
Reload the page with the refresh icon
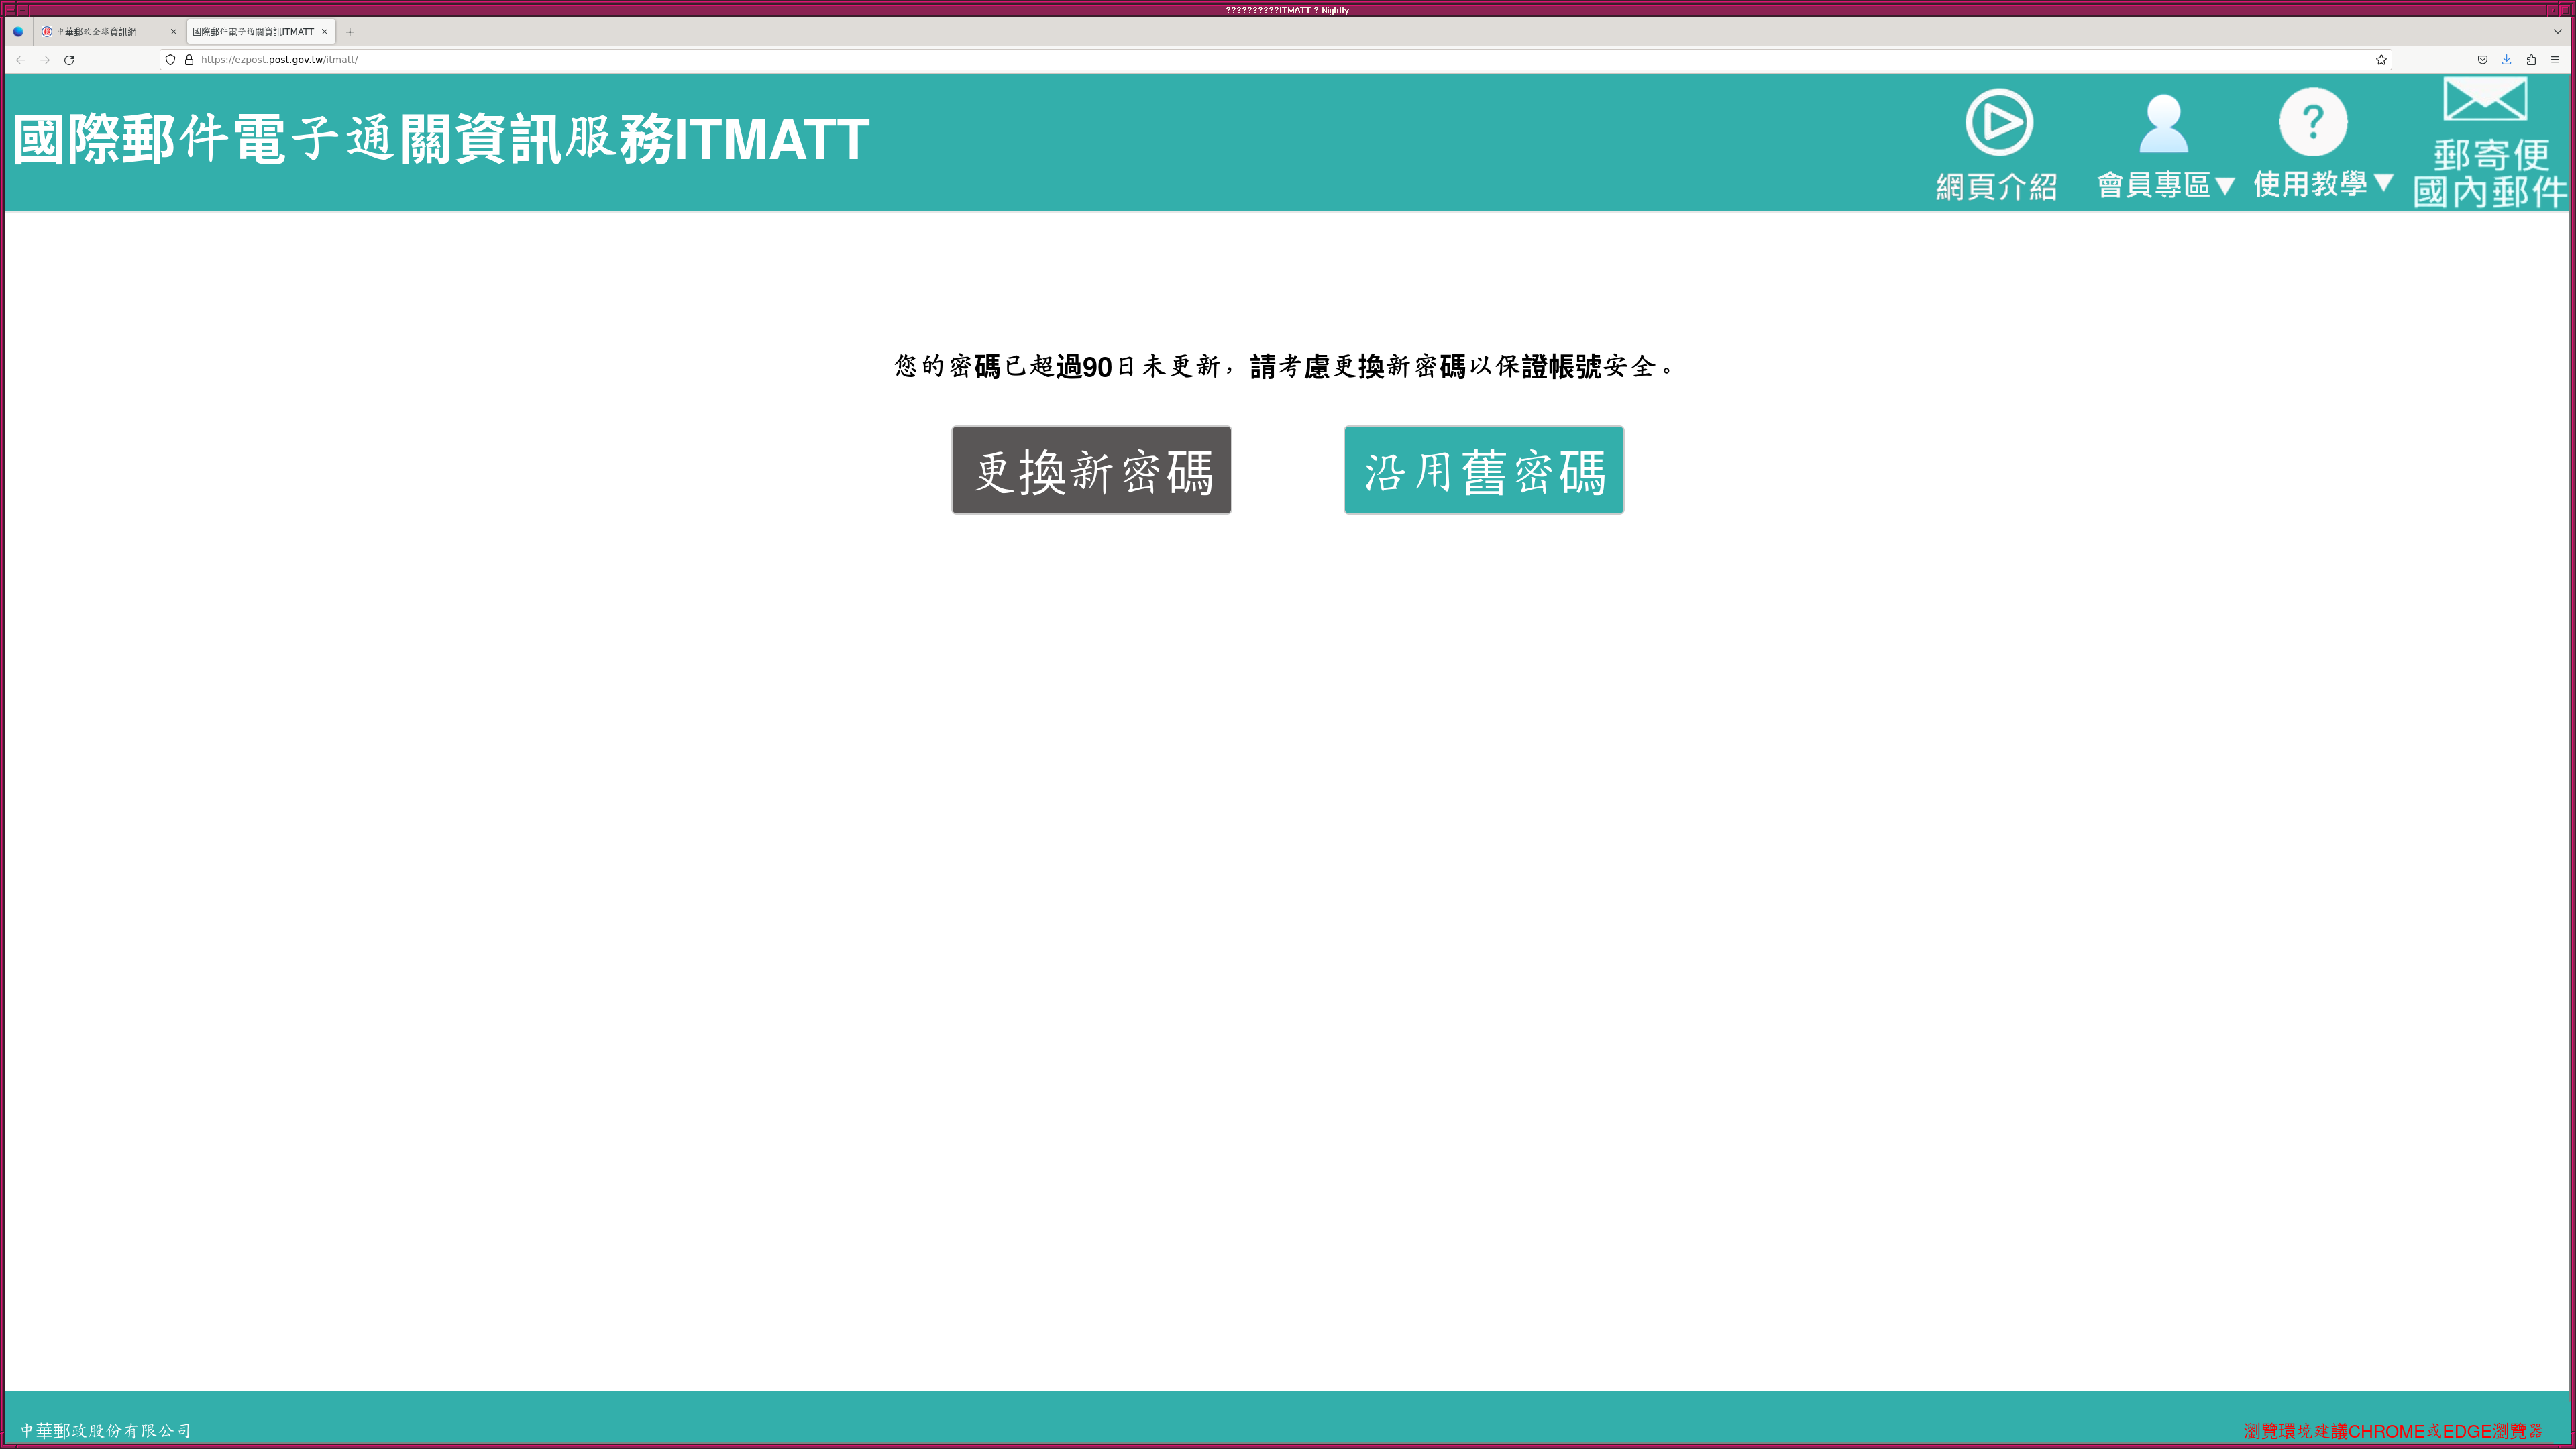69,60
